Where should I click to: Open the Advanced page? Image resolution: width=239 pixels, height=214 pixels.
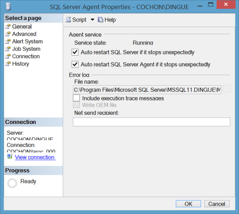pyautogui.click(x=24, y=34)
